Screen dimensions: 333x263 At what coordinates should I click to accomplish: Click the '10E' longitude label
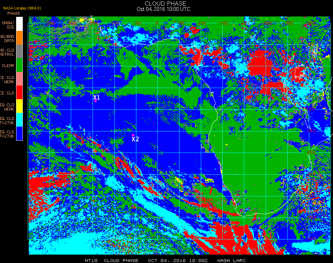point(202,23)
